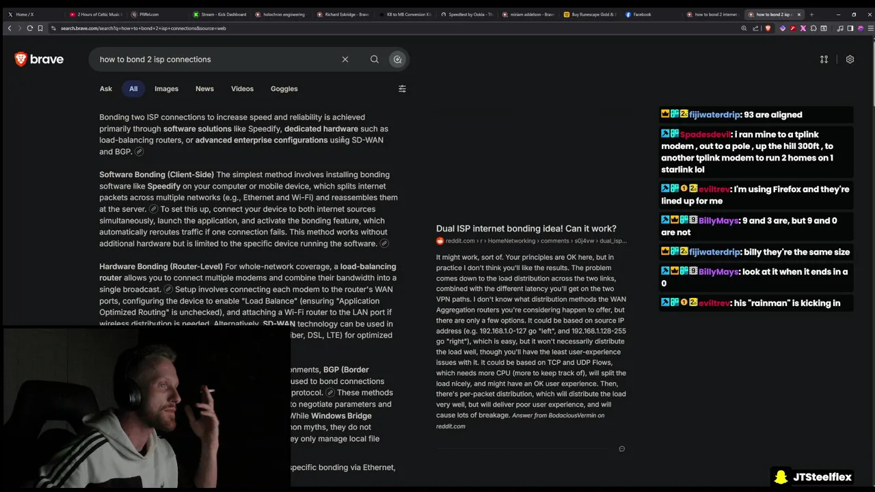Image resolution: width=875 pixels, height=492 pixels.
Task: Open the search settings gear icon
Action: coord(850,59)
